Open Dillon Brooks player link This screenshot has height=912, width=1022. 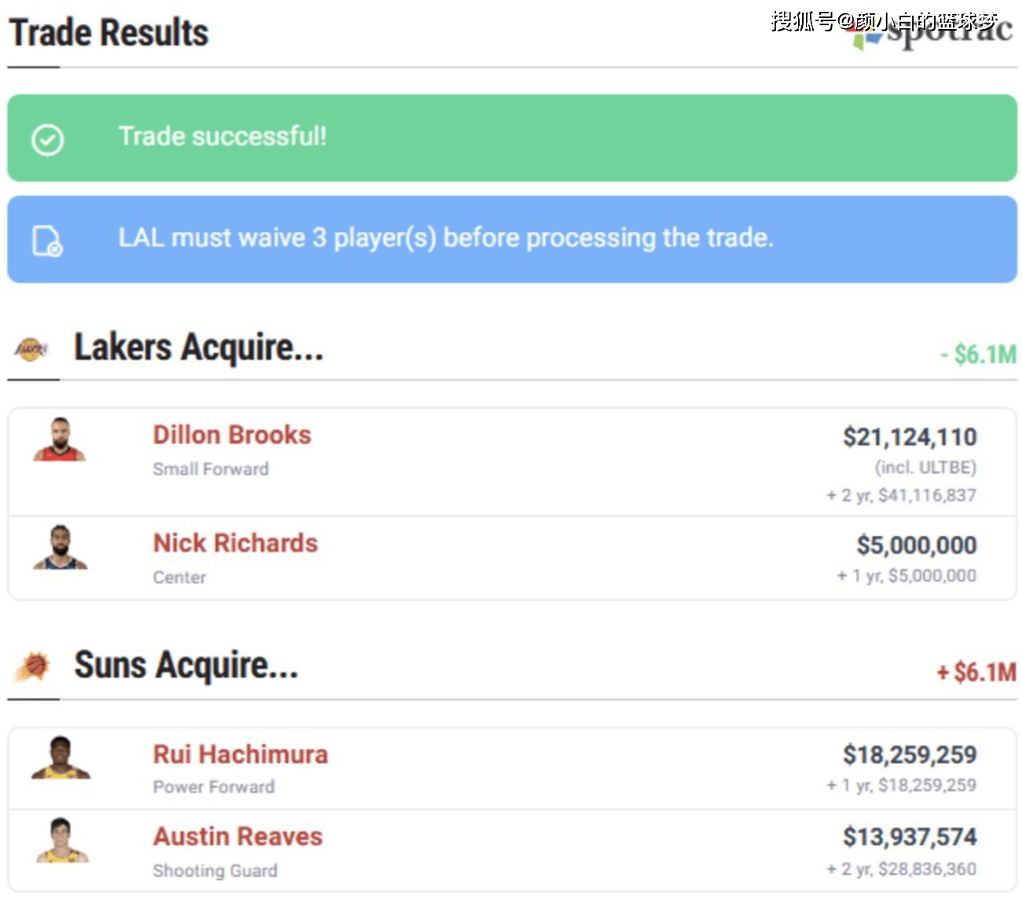[x=232, y=434]
